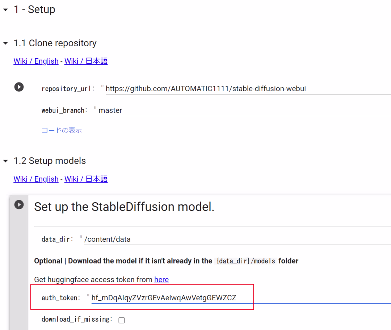This screenshot has height=330, width=391.
Task: Open Wiki / 日本語 link under Setup models
Action: [x=86, y=179]
